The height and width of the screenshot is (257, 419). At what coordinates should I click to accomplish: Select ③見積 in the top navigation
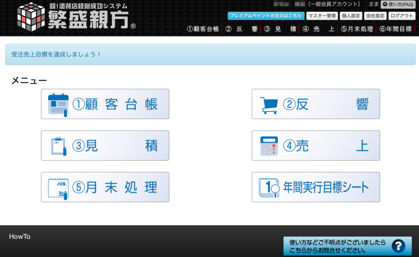[x=280, y=29]
